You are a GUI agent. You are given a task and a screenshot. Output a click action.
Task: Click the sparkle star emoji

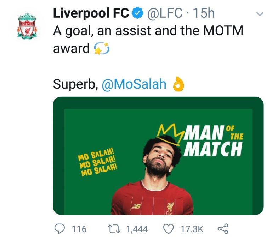[101, 49]
